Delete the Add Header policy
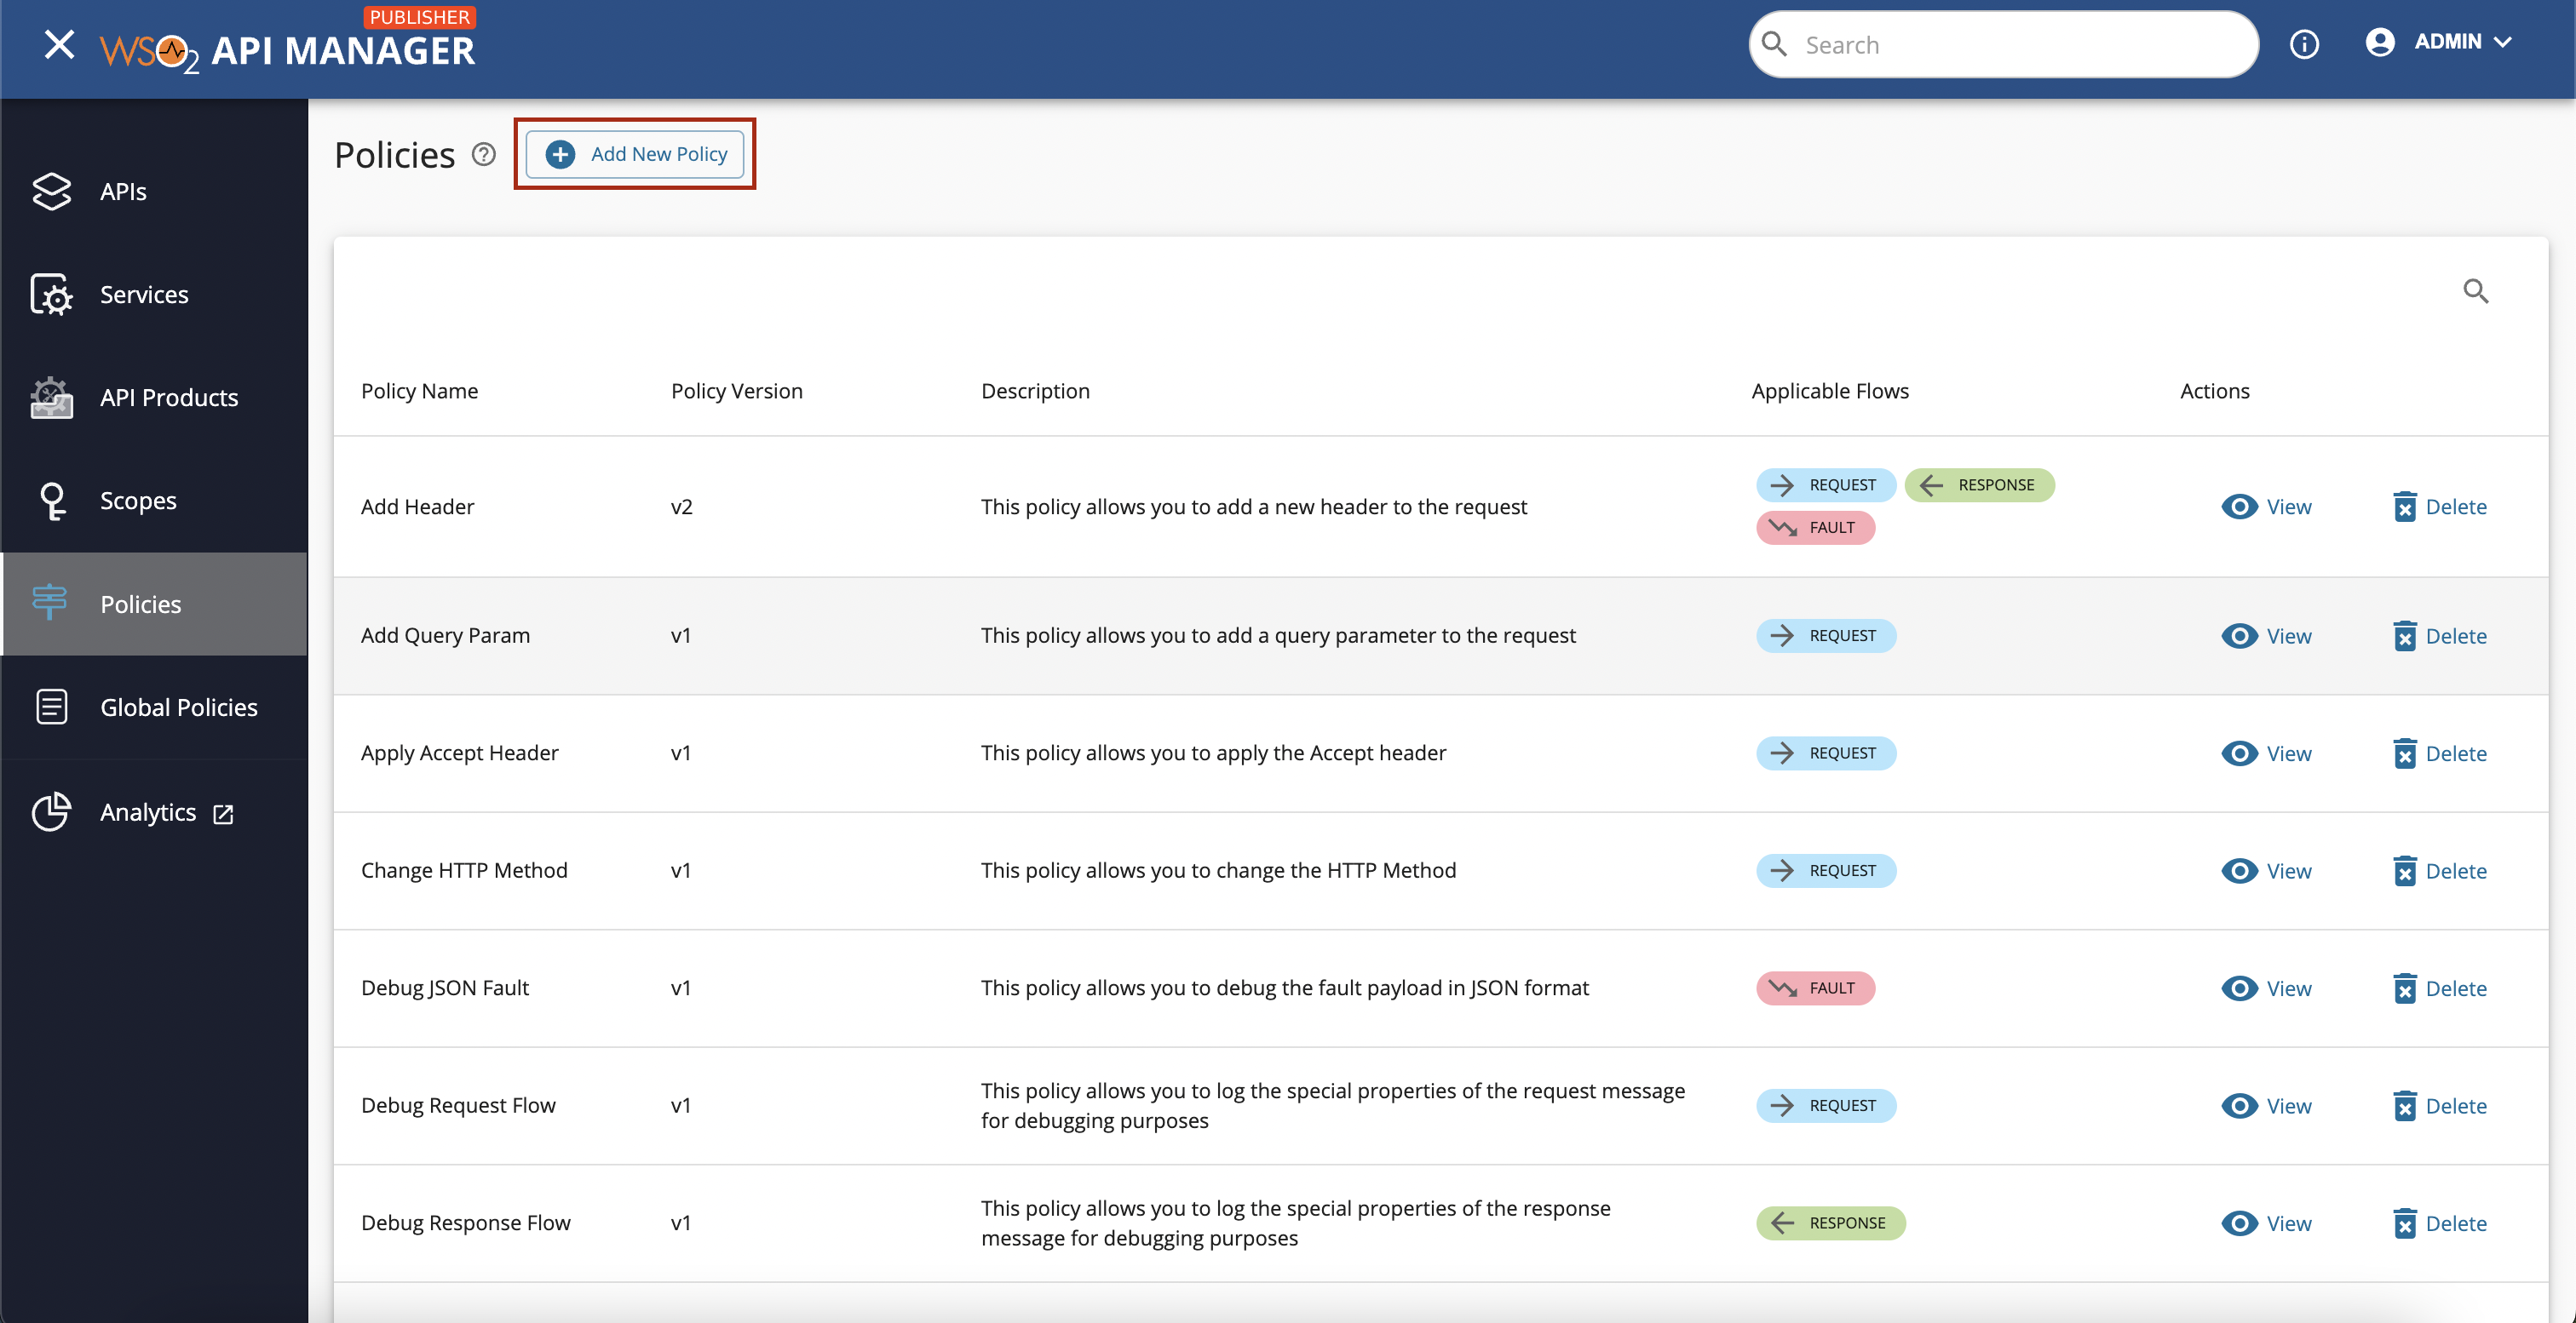Screen dimensions: 2576x1323 pos(2440,507)
